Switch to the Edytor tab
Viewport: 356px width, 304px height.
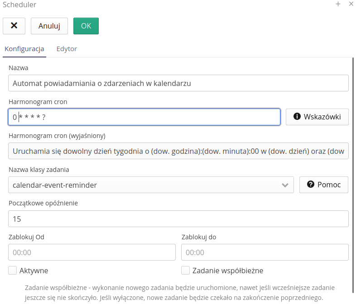point(67,49)
